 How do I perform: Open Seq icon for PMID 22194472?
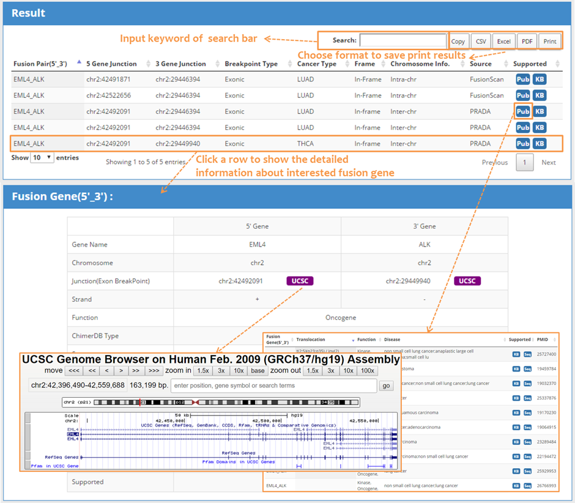pyautogui.click(x=527, y=456)
